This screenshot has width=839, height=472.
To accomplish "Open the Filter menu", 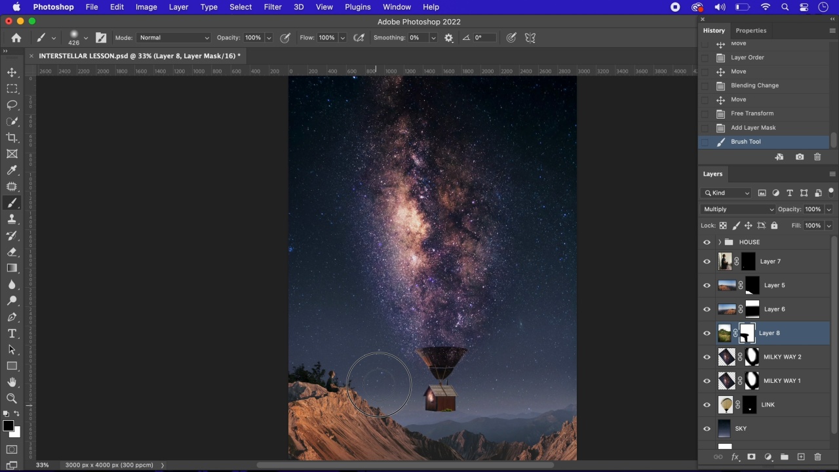I will 273,7.
